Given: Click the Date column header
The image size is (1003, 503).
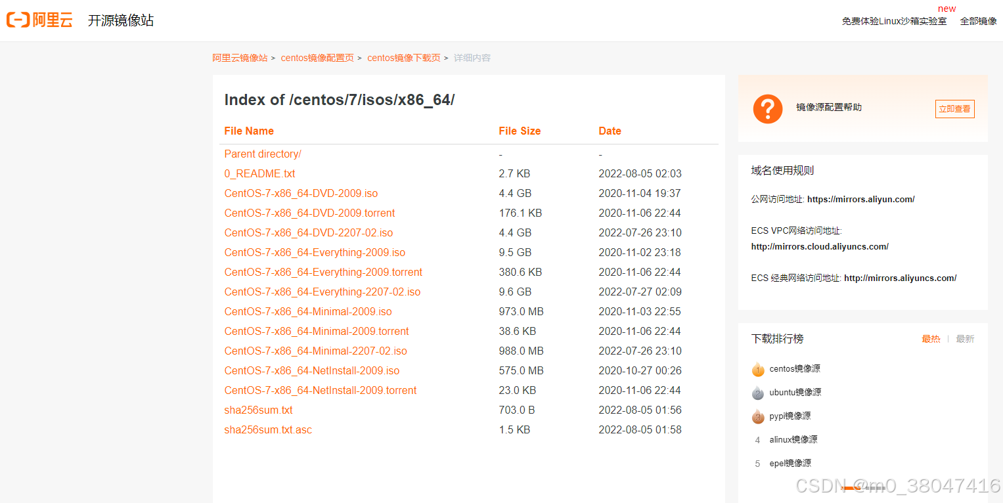Looking at the screenshot, I should point(610,131).
